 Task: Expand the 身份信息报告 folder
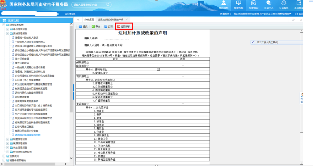[7, 29]
